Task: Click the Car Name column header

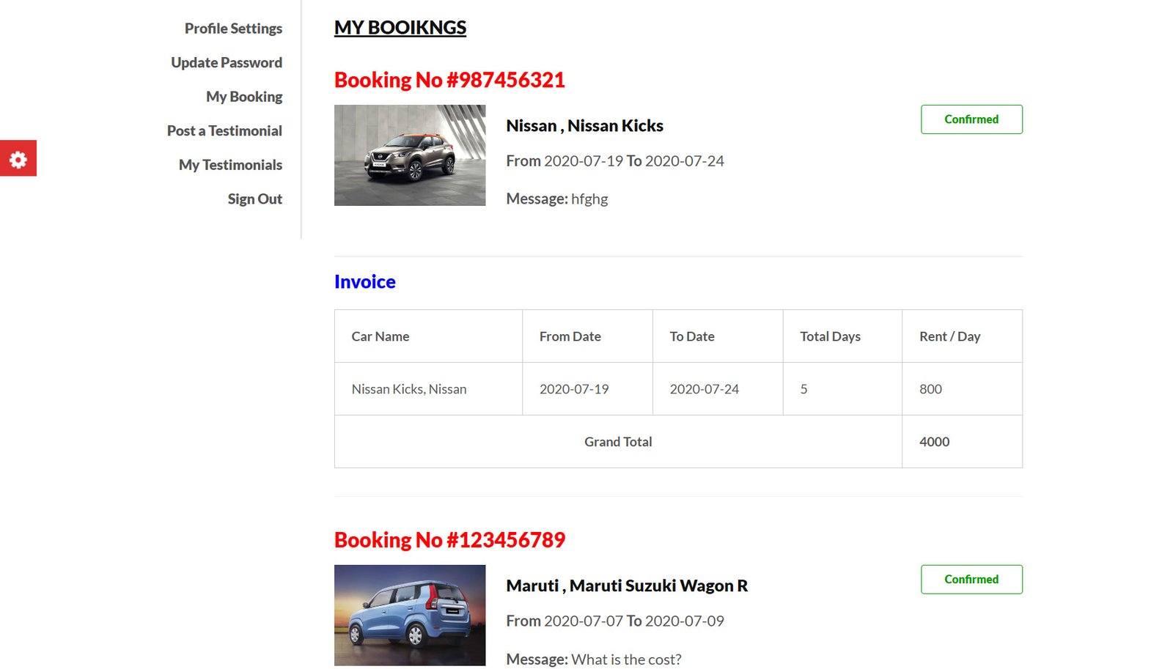Action: click(x=428, y=336)
